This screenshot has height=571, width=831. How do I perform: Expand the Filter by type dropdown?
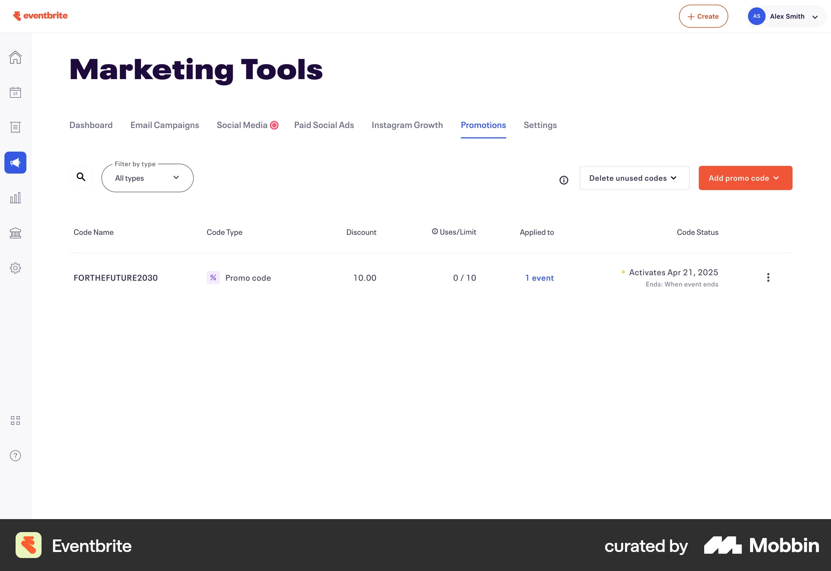pyautogui.click(x=147, y=178)
